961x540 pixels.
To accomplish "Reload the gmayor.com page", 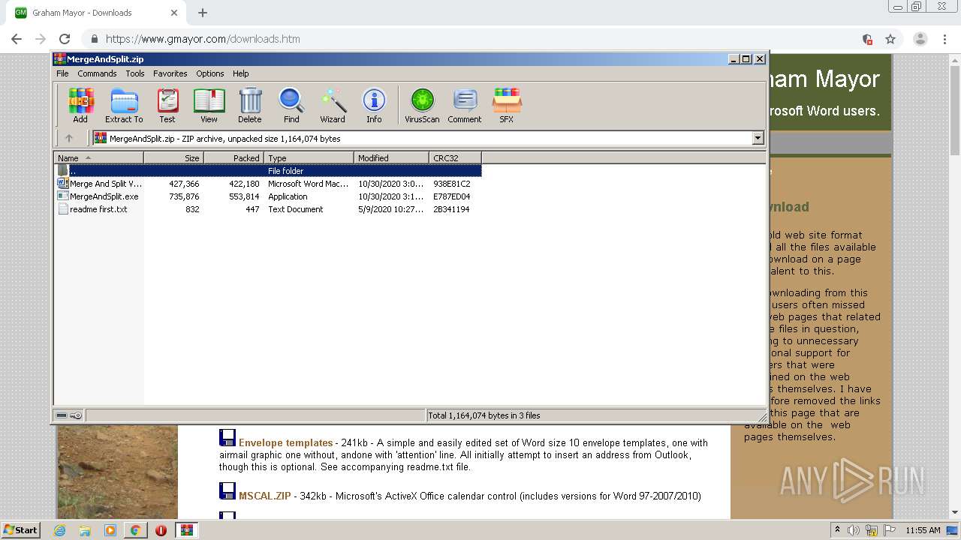I will tap(65, 39).
